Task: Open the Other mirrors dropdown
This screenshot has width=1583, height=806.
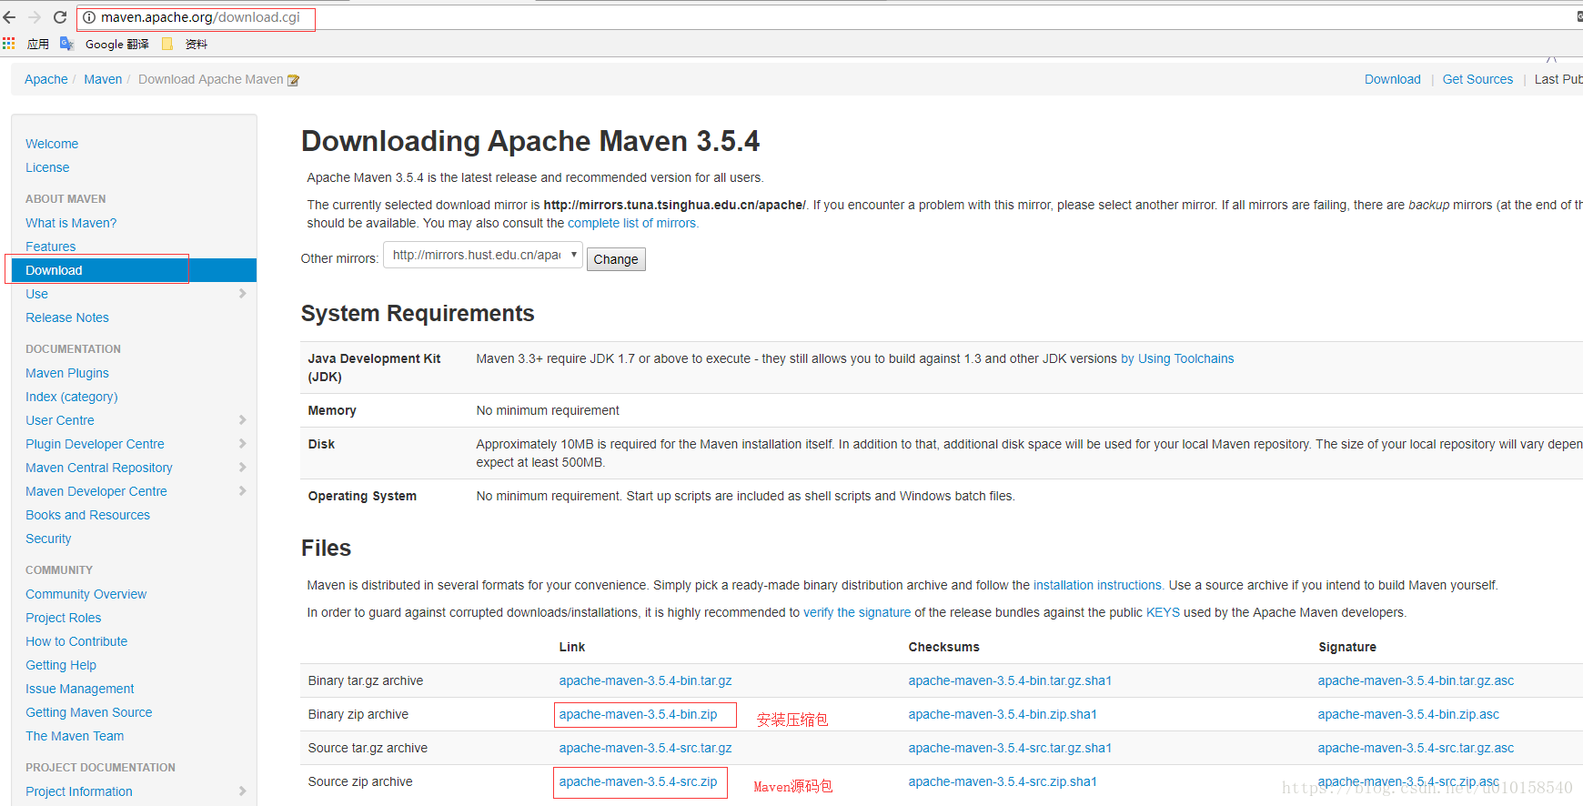Action: (x=483, y=255)
